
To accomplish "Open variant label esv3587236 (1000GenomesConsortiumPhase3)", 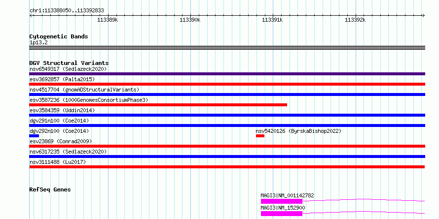I will (89, 100).
